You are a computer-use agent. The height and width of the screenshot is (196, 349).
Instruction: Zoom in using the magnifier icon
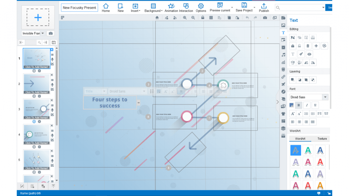184,17
